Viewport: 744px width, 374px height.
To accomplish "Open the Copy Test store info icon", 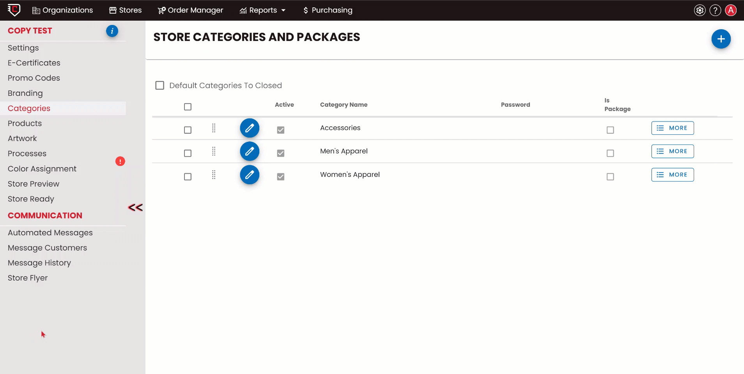I will click(112, 31).
